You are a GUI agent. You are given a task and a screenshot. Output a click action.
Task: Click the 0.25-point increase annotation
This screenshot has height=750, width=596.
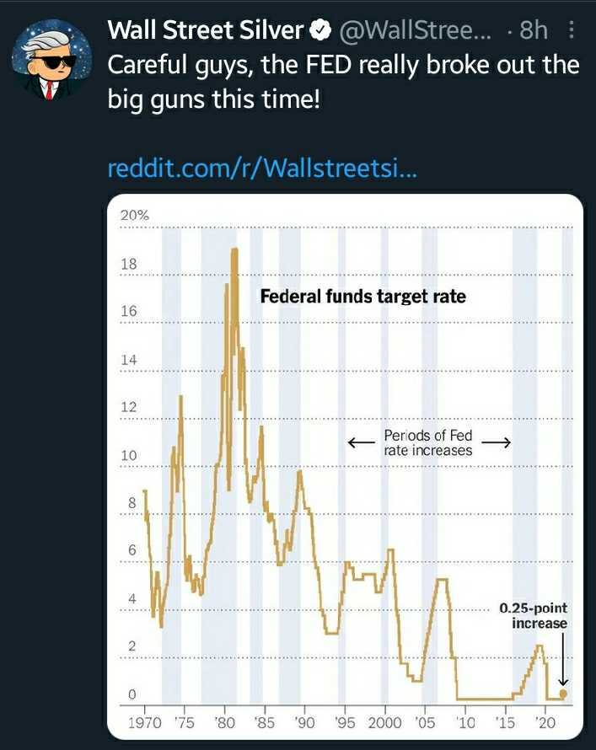pyautogui.click(x=534, y=616)
